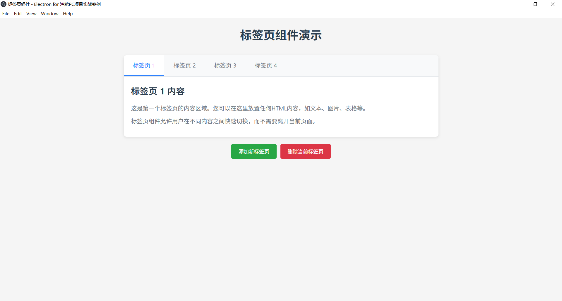Minimize the application window
562x301 pixels.
pyautogui.click(x=518, y=4)
